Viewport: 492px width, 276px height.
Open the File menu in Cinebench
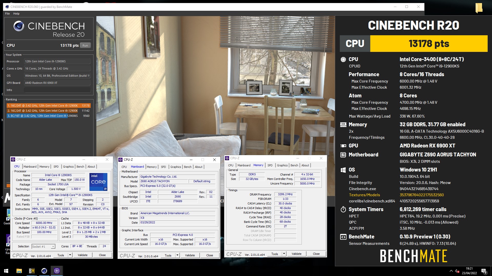tap(7, 14)
